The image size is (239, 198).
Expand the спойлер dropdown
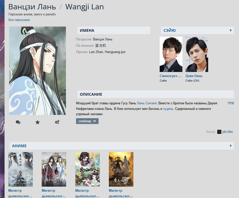click(x=87, y=121)
